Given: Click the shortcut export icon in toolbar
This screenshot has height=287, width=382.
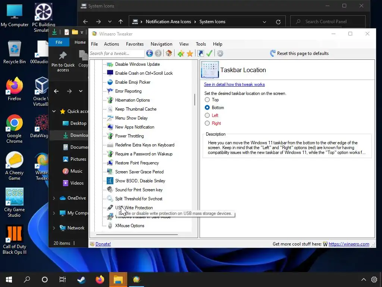Looking at the screenshot, I should (200, 53).
